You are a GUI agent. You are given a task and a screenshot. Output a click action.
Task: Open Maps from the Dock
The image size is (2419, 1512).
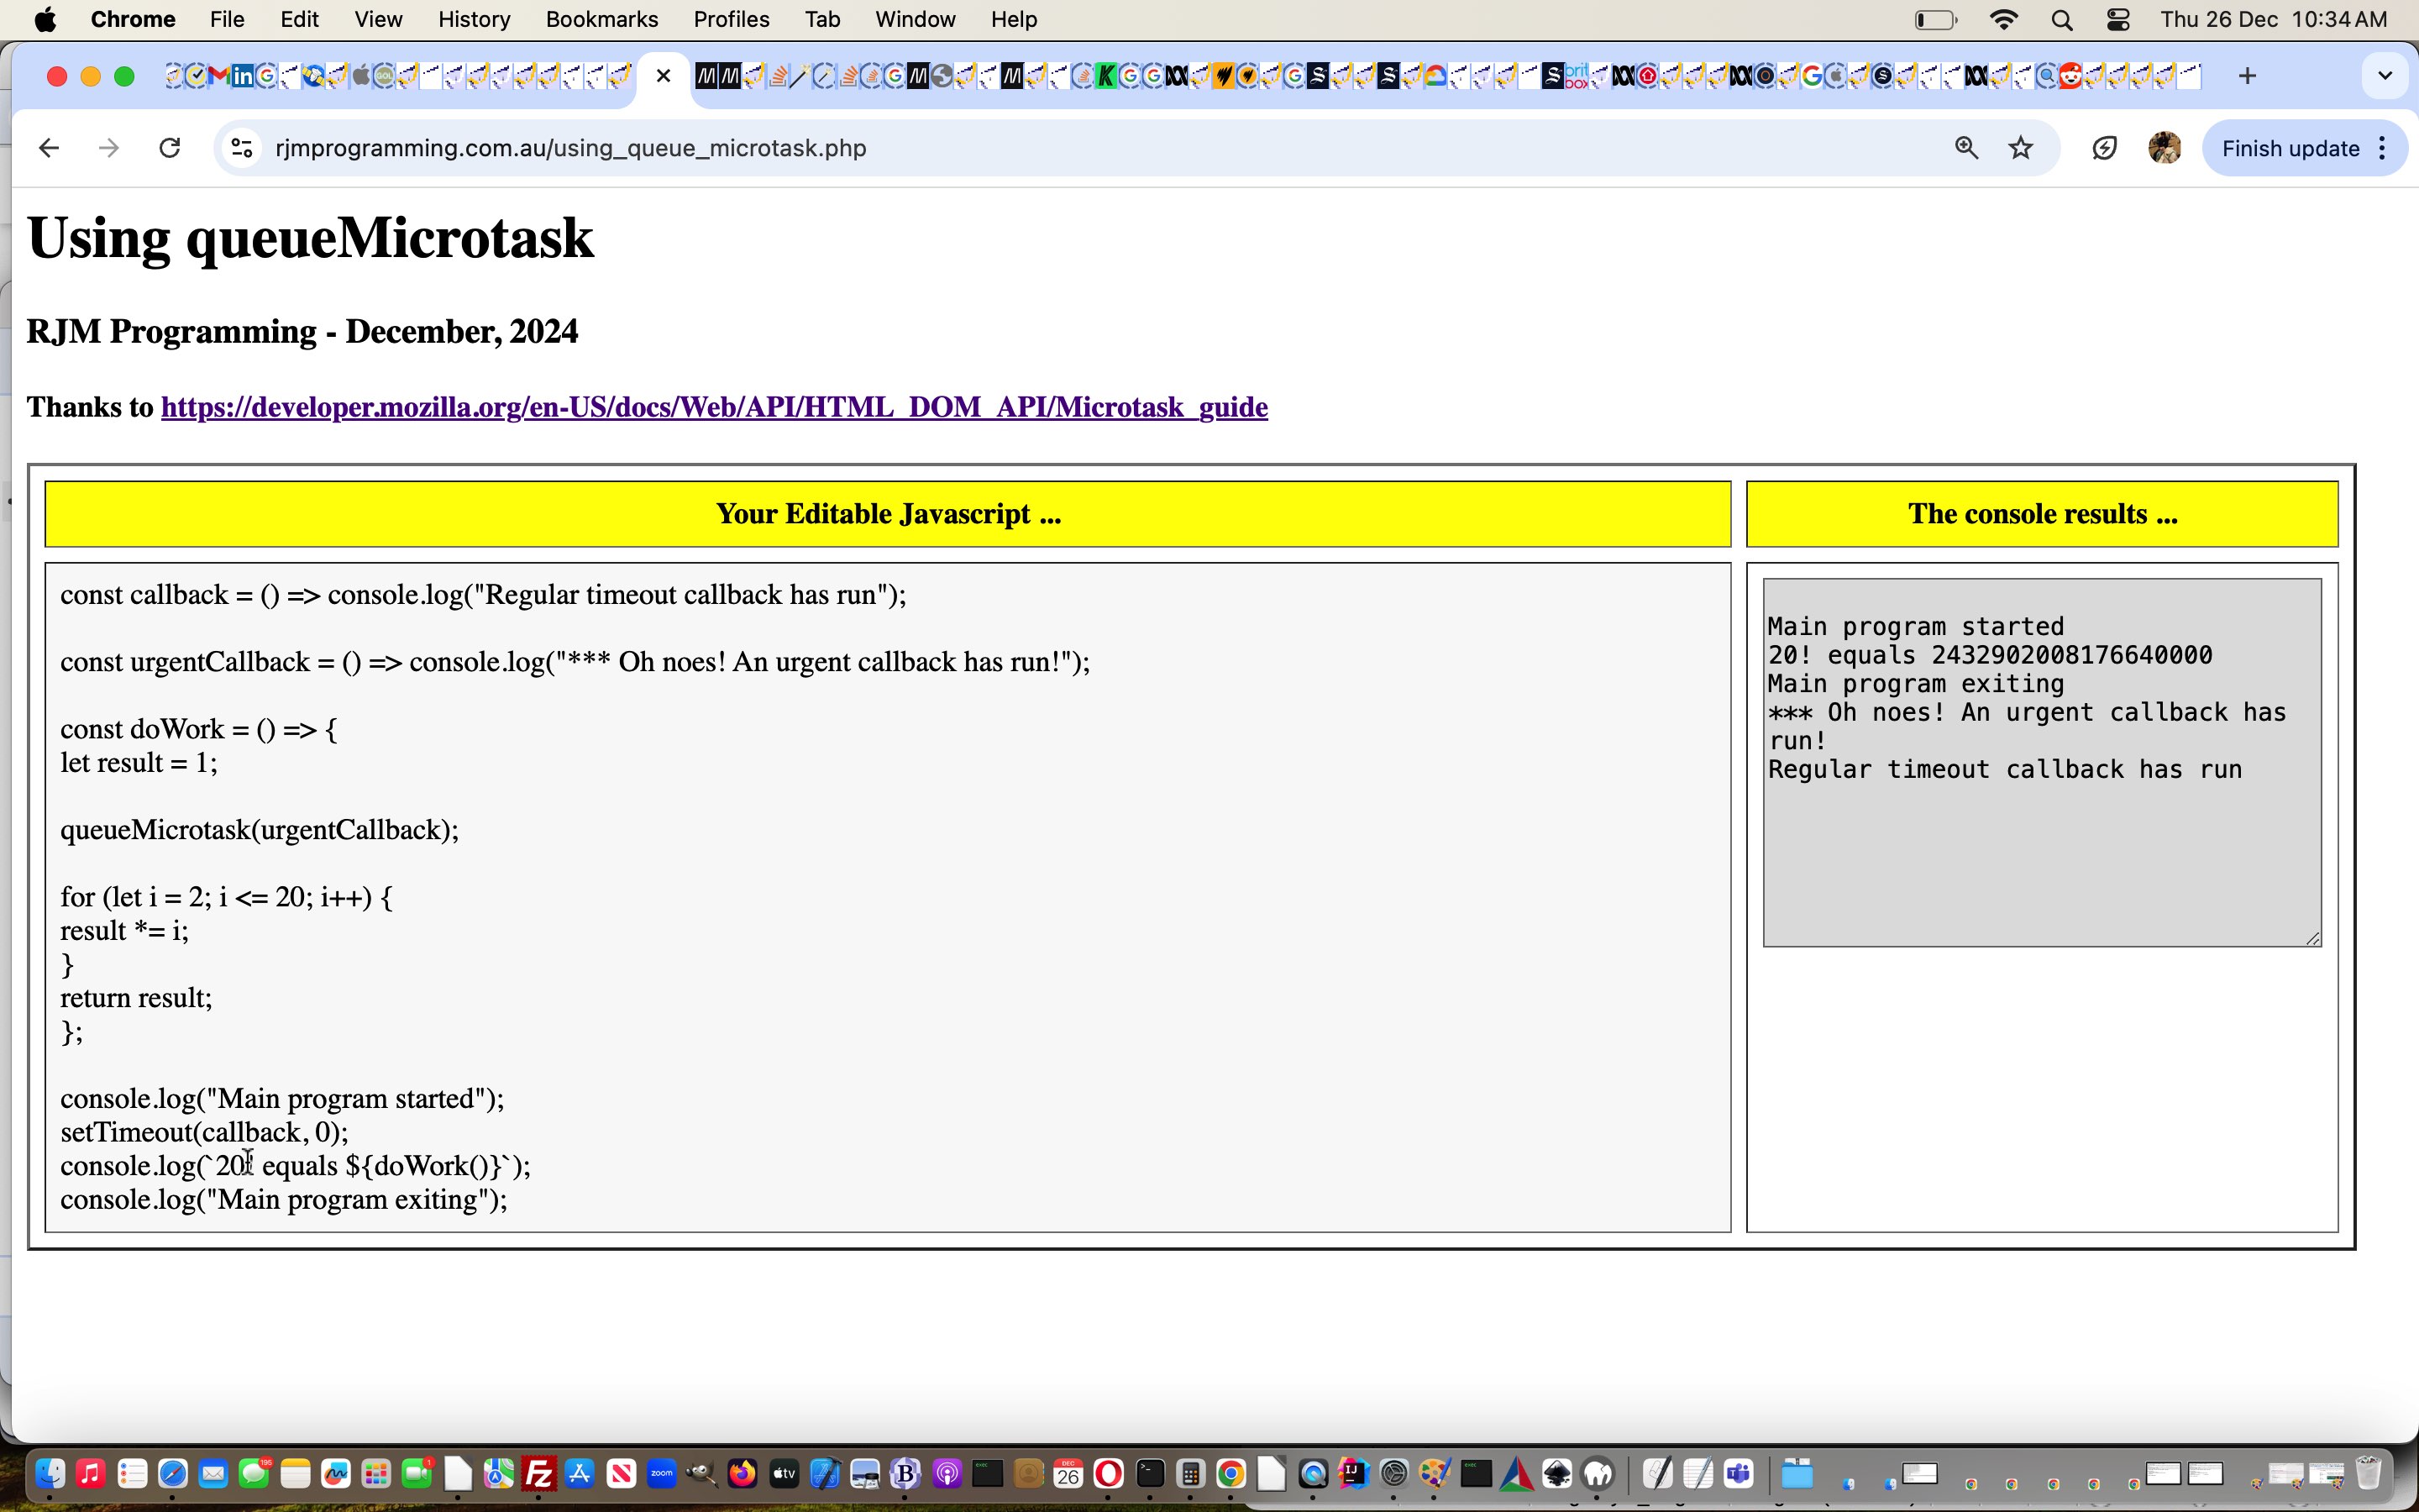(x=499, y=1473)
